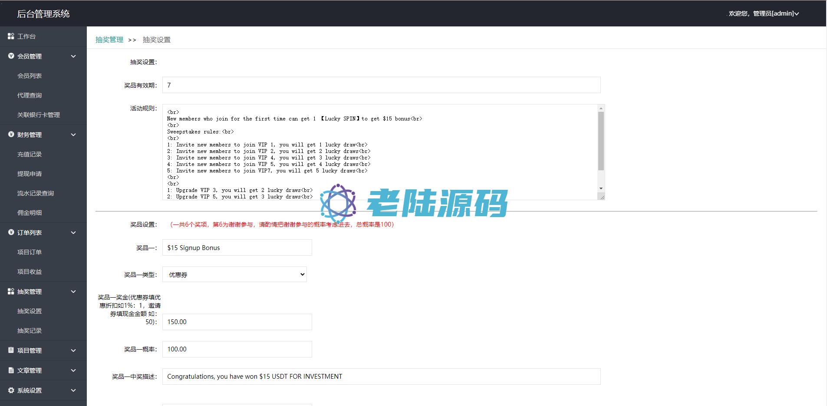Focus the 奖品一概率 input field
This screenshot has width=827, height=406.
[237, 349]
